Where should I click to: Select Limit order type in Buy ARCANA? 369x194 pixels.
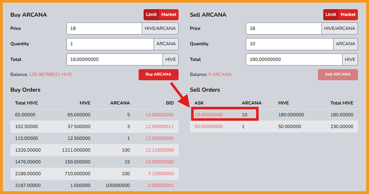click(151, 14)
